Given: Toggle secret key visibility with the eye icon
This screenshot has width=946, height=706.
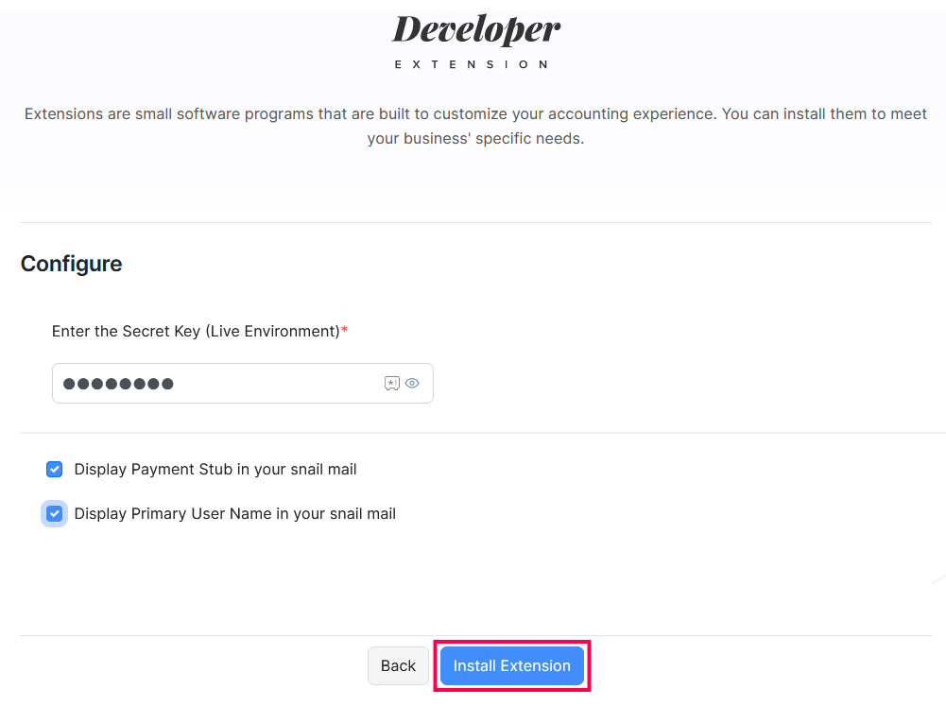Looking at the screenshot, I should [x=412, y=383].
